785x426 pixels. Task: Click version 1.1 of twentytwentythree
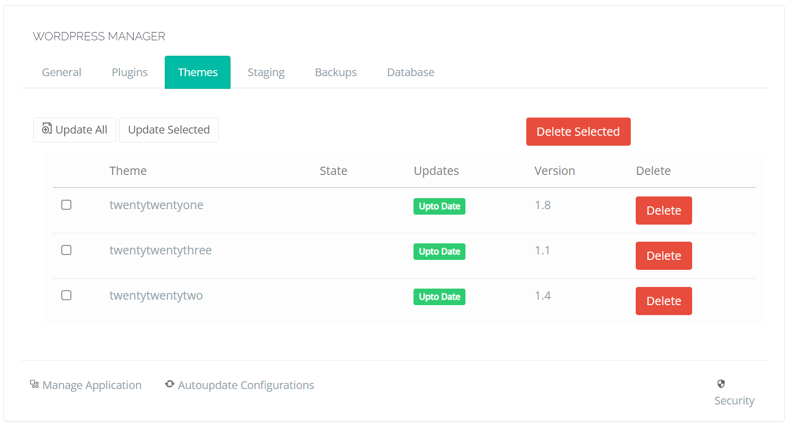542,251
